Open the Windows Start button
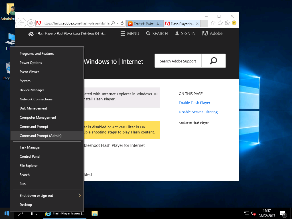This screenshot has width=292, height=219. click(7, 213)
